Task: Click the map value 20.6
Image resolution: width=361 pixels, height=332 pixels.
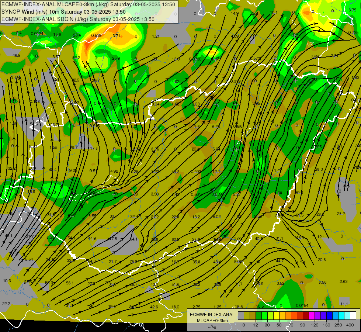Action: 322,260
